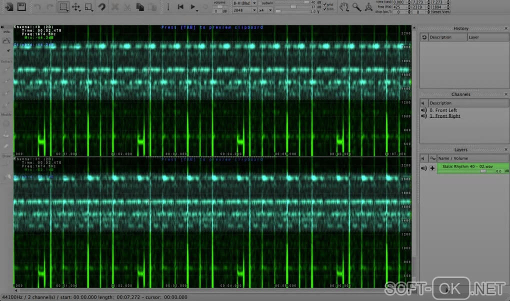Select the first tool under Modify
The height and width of the screenshot is (301, 510).
[6, 123]
